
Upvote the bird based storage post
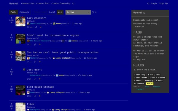12,87
